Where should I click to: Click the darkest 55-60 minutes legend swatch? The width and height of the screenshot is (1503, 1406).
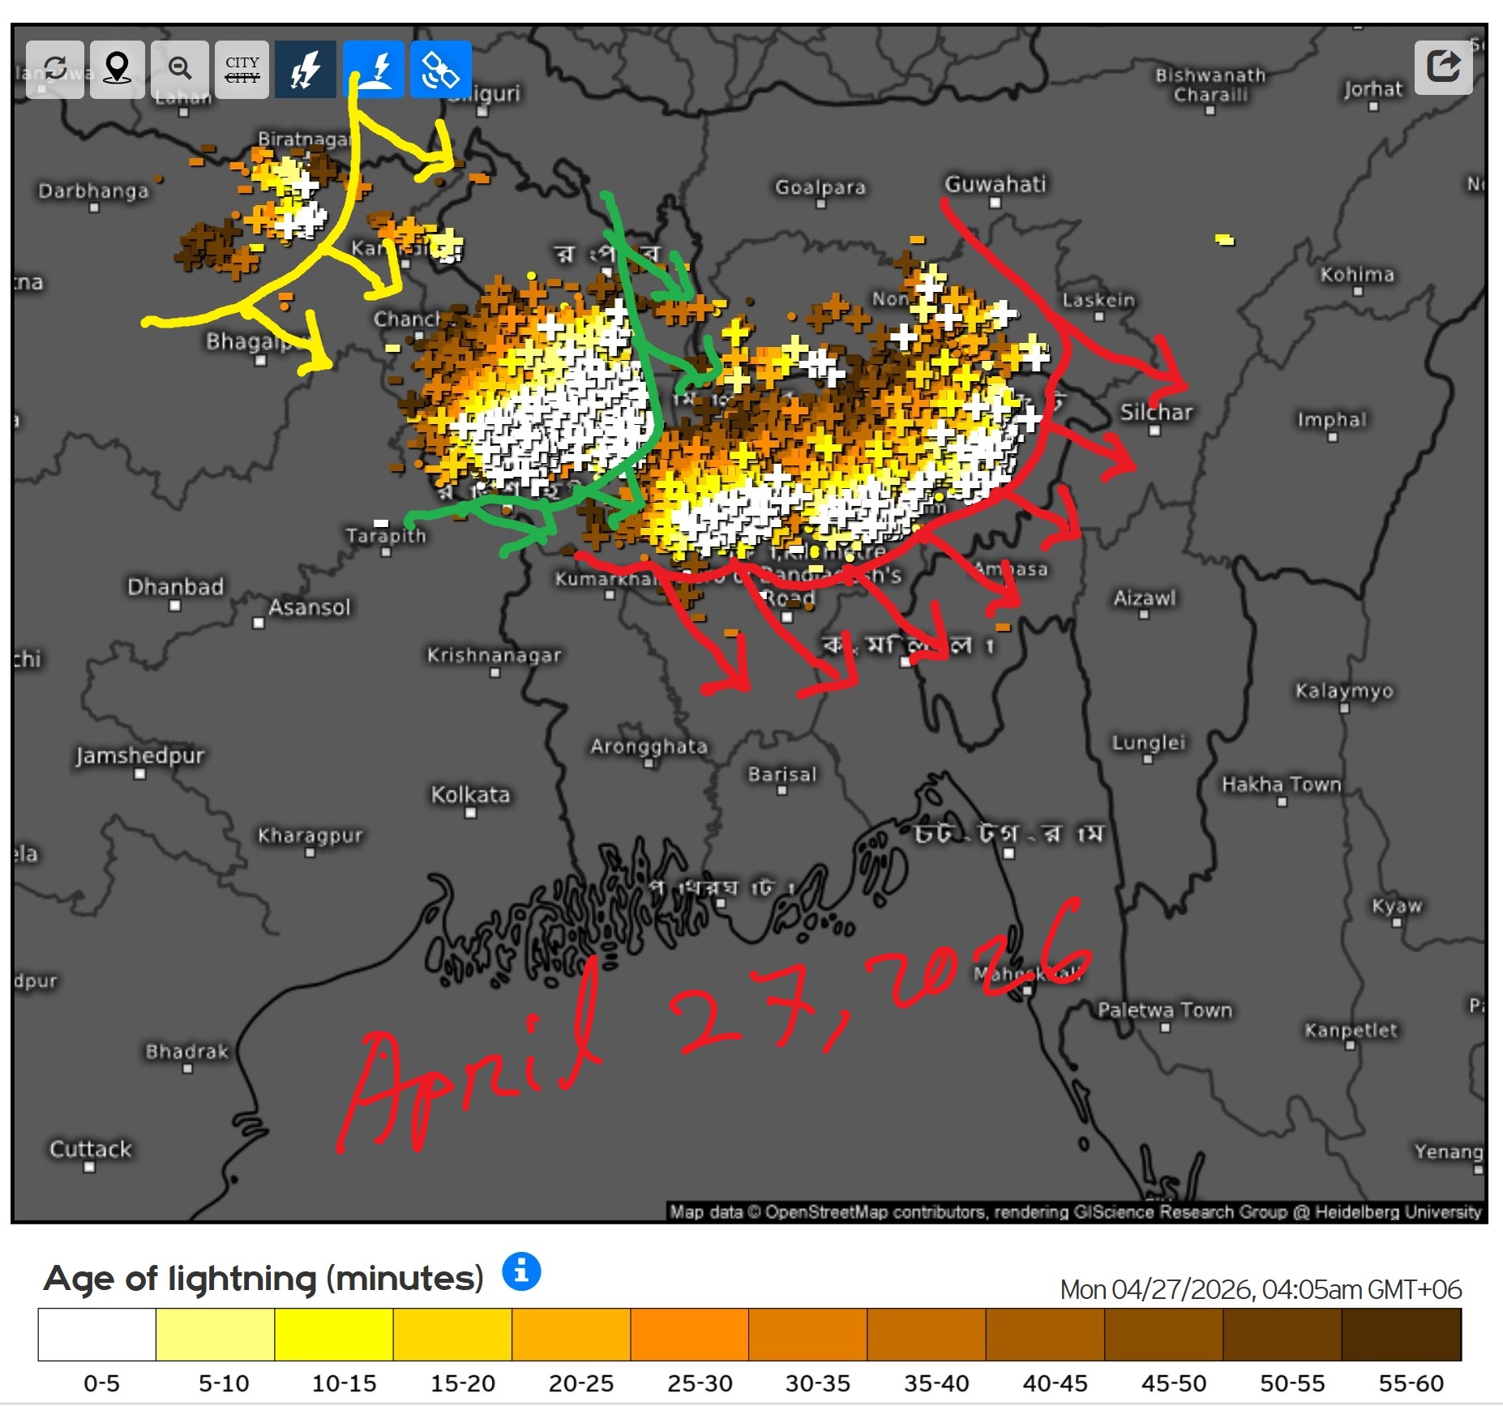click(x=1401, y=1334)
